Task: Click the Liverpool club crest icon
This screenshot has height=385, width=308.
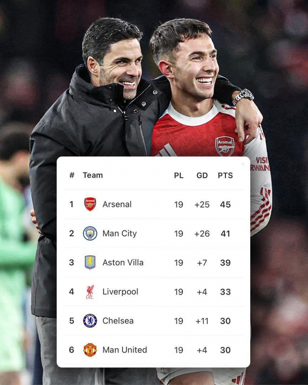Action: [x=90, y=292]
